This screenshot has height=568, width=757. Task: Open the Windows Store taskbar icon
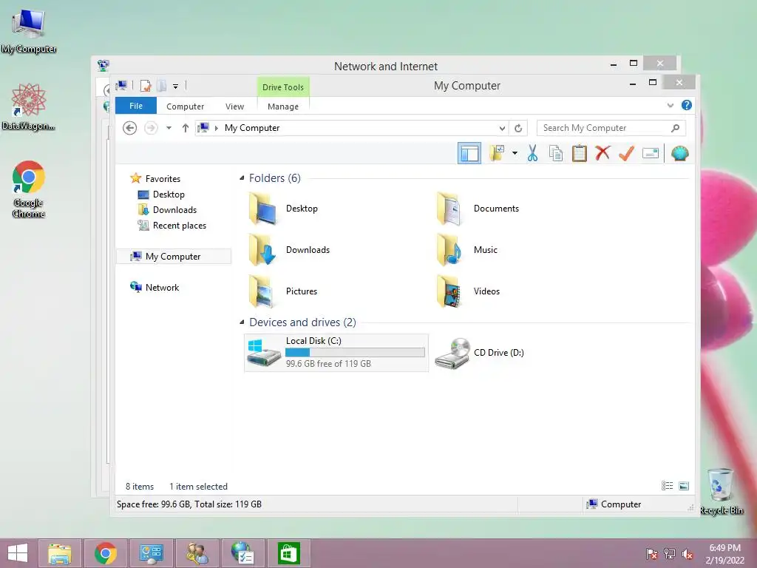[289, 553]
